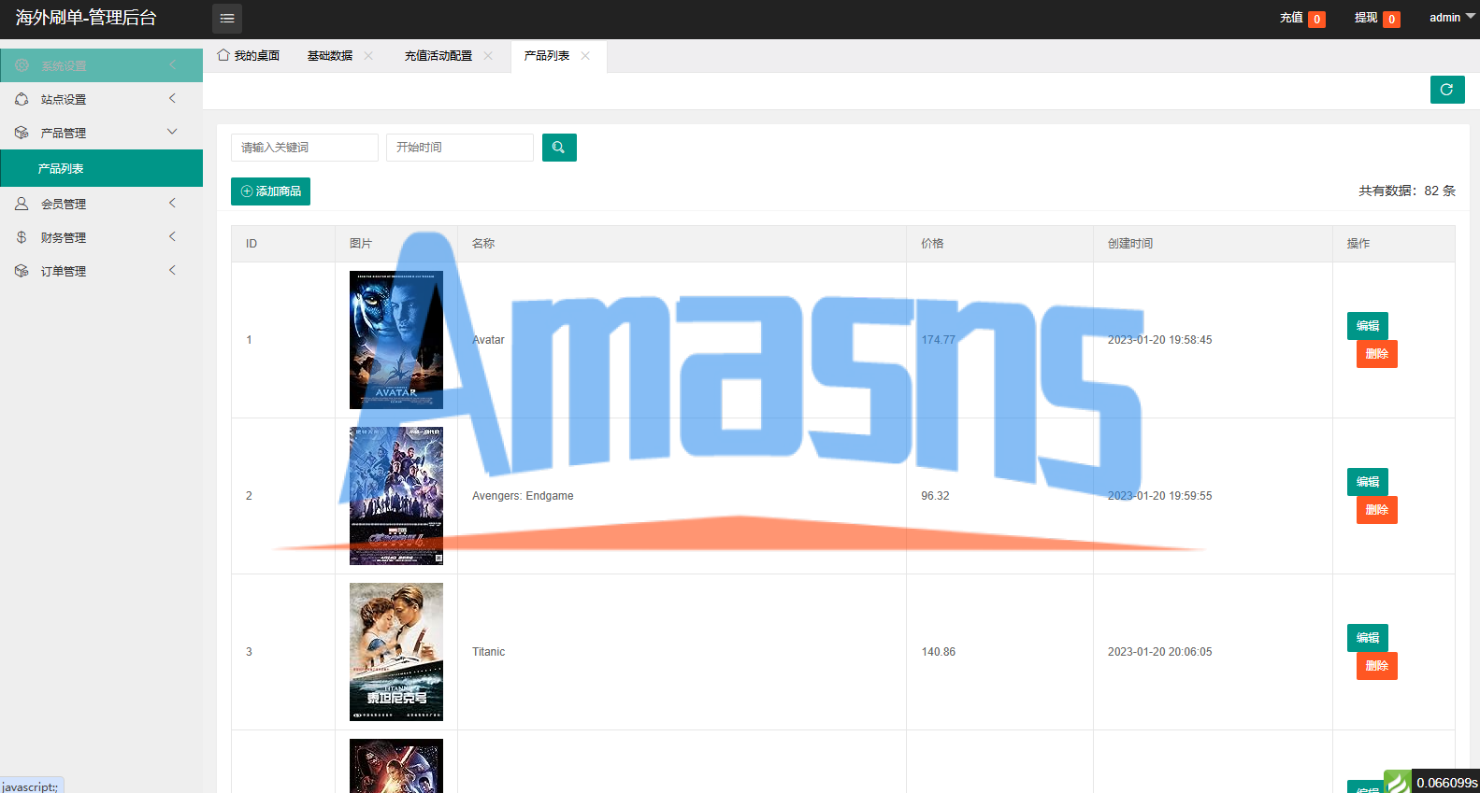Collapse the 产品管理 menu chevron
The image size is (1480, 793).
pyautogui.click(x=172, y=132)
